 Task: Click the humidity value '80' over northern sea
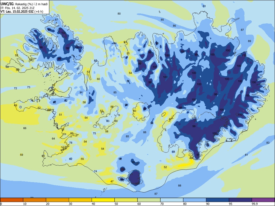119,14
